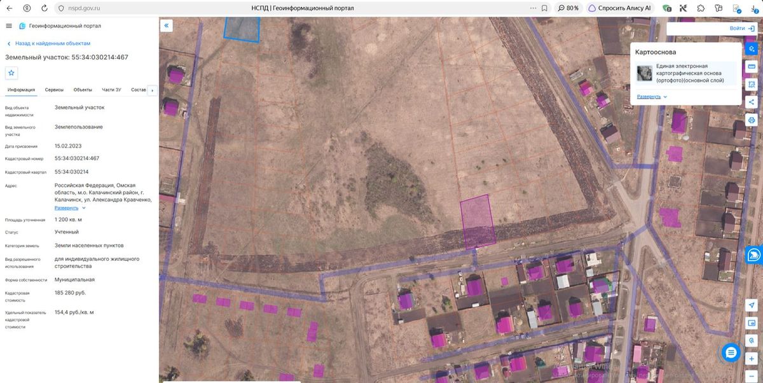763x383 pixels.
Task: Show more tabs with the arrow
Action: click(x=151, y=90)
